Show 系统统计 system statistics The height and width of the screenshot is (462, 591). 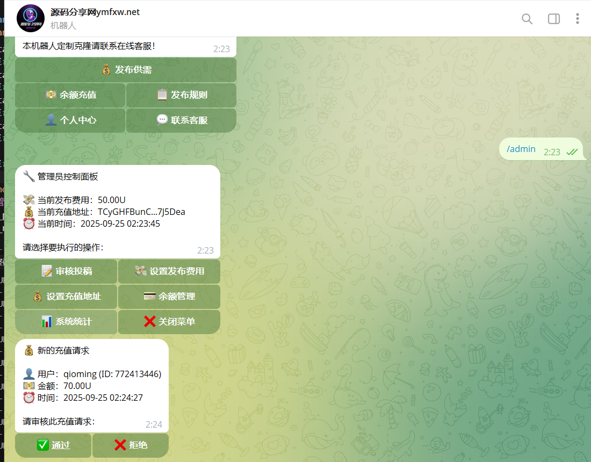66,322
